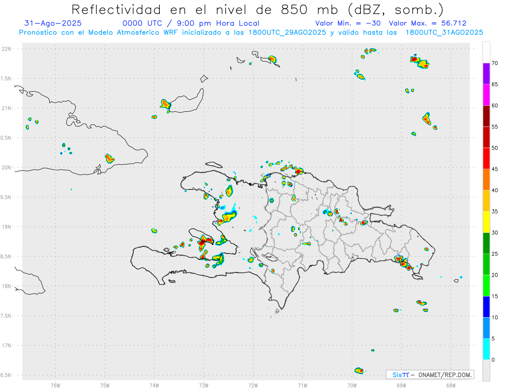Click the storm cell over Samaná near 19N 70W
The image size is (506, 391).
364,222
